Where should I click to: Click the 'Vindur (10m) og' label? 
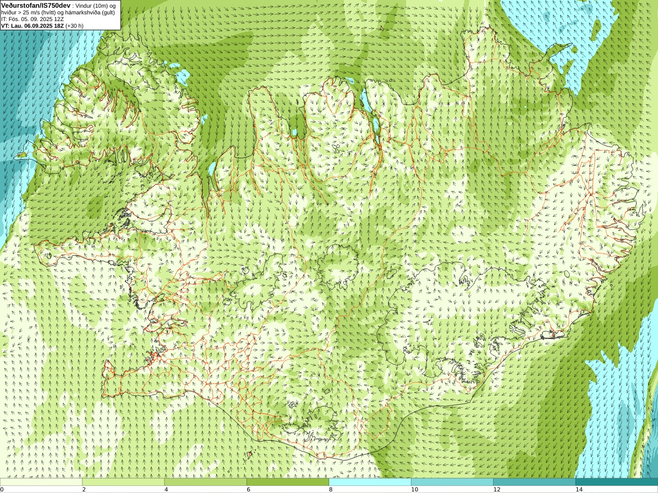point(96,6)
